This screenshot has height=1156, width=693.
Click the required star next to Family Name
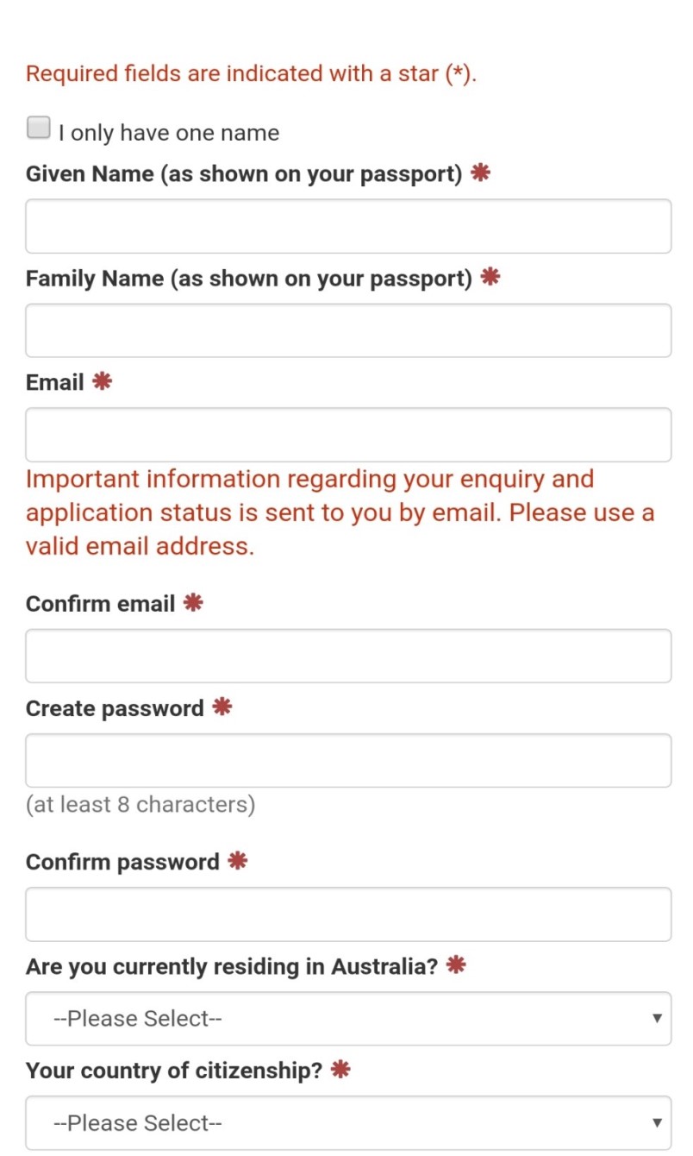(x=490, y=277)
